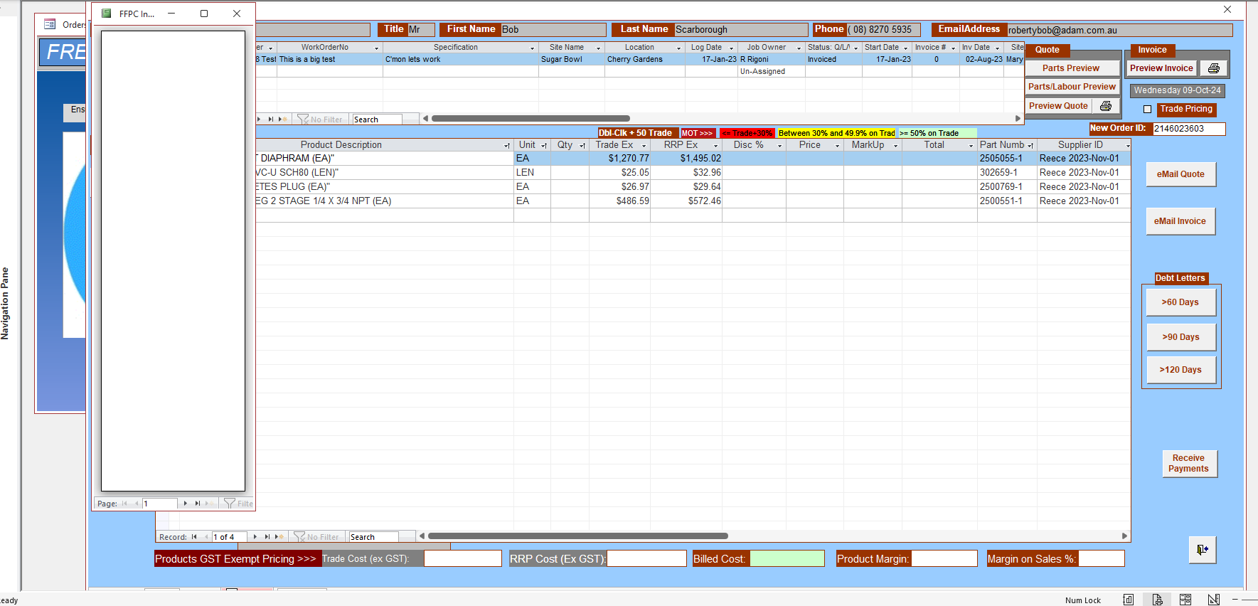This screenshot has height=606, width=1258.
Task: Open the Disc % column dropdown
Action: (x=780, y=145)
